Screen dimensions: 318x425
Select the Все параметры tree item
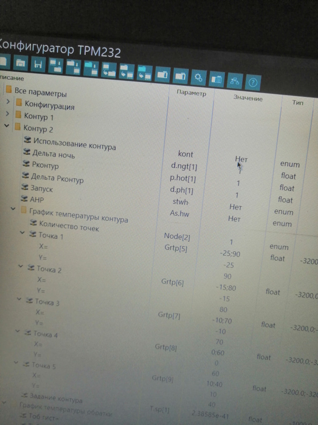[41, 92]
